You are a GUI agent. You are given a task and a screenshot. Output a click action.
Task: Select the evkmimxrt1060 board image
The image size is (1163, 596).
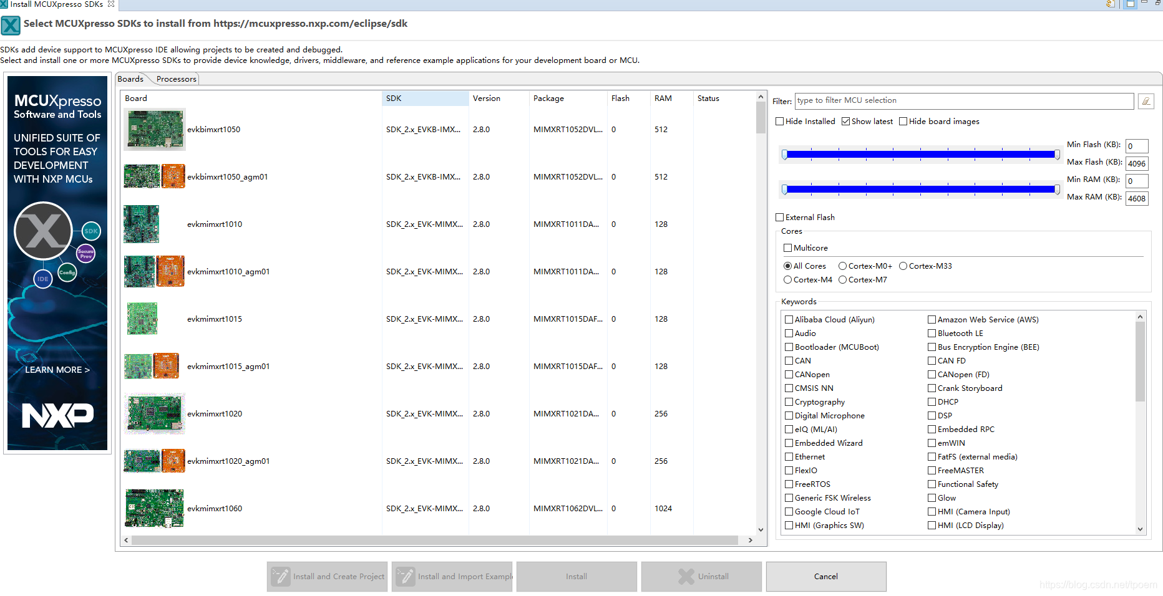pos(155,508)
